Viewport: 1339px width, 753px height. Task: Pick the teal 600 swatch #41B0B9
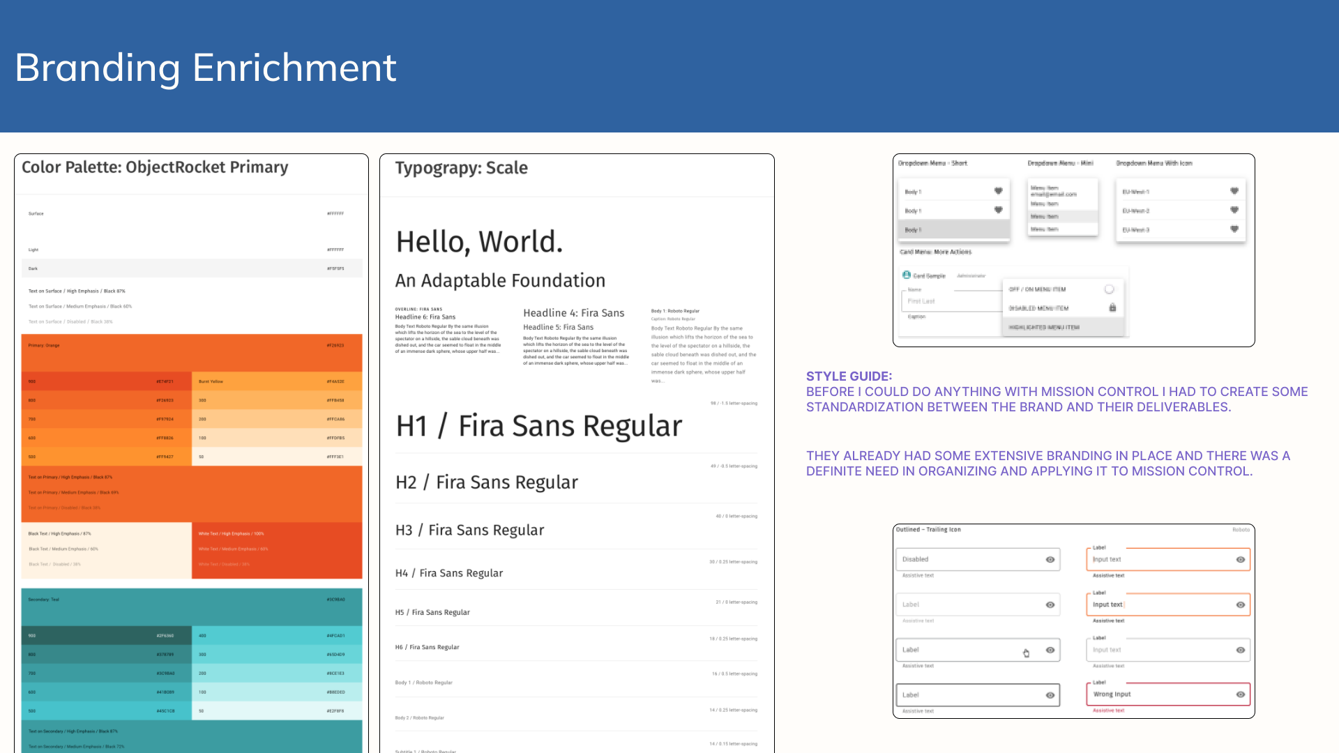click(x=107, y=692)
